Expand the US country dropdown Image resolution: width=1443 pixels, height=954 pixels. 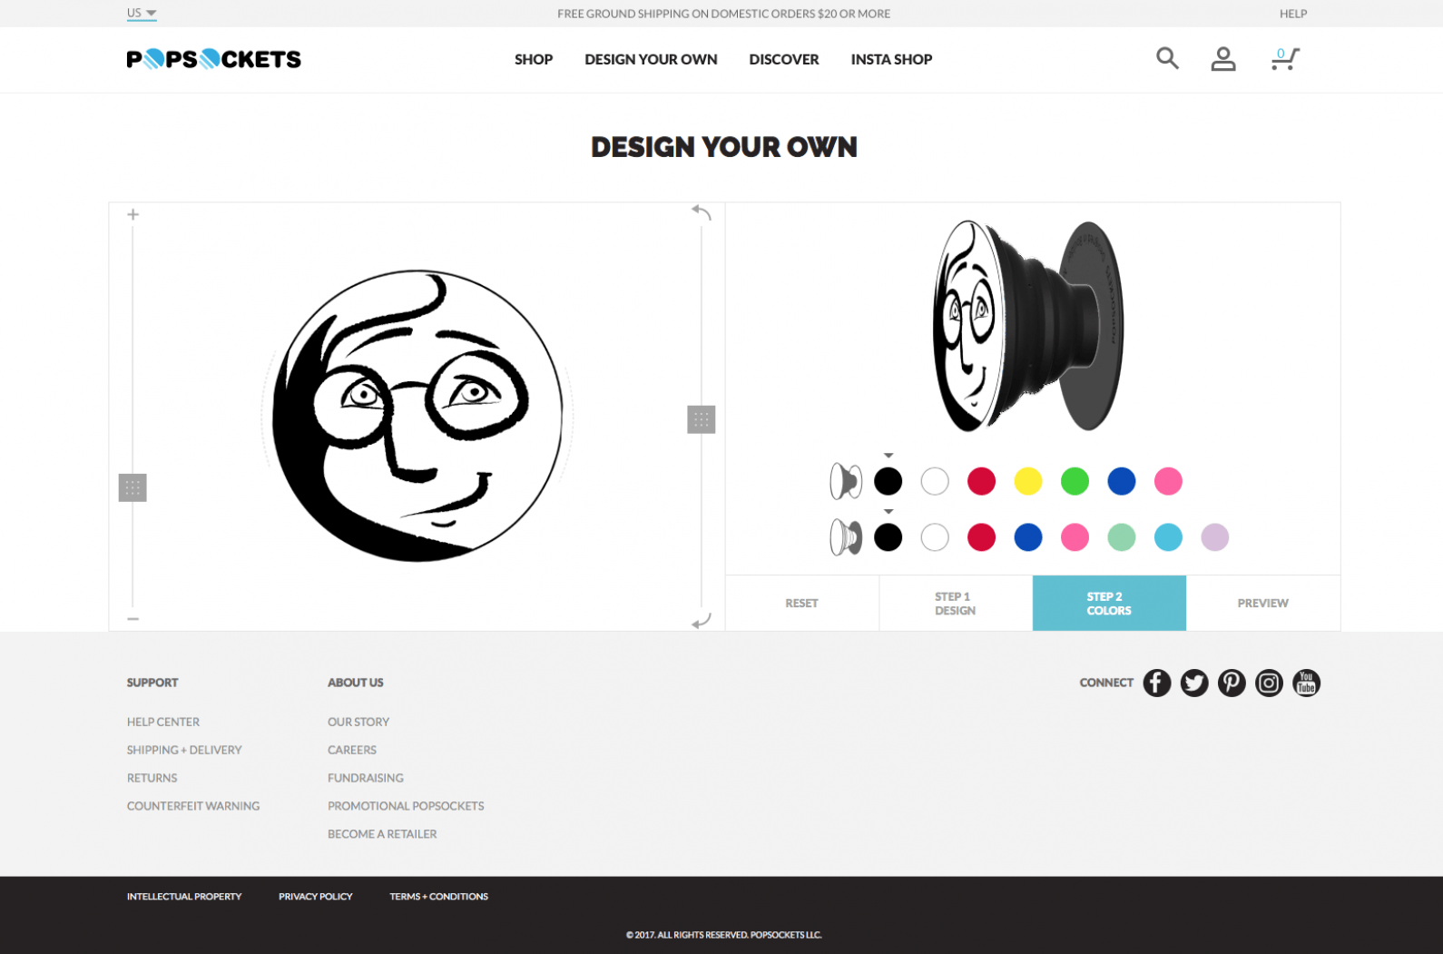142,14
